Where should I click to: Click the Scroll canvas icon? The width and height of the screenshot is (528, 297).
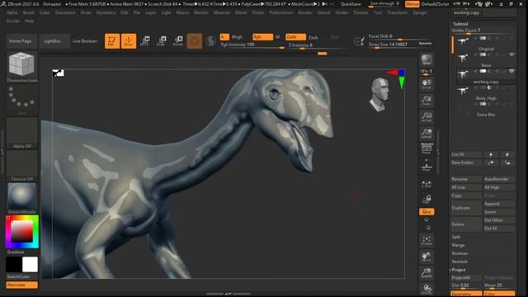pyautogui.click(x=427, y=84)
